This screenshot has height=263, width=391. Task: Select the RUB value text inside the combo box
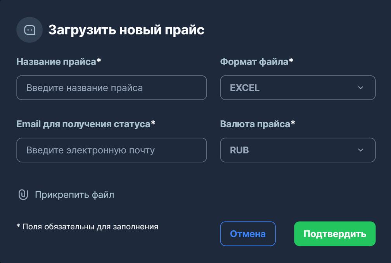[239, 150]
